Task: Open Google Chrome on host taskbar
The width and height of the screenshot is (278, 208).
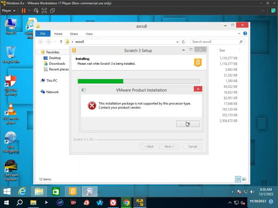Action: tap(126, 203)
